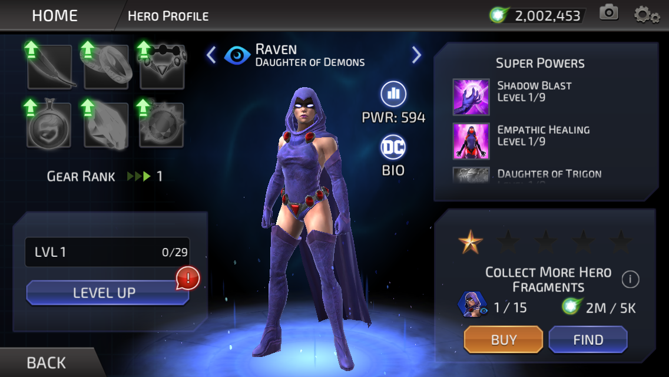View hero stats chart icon

(x=393, y=94)
